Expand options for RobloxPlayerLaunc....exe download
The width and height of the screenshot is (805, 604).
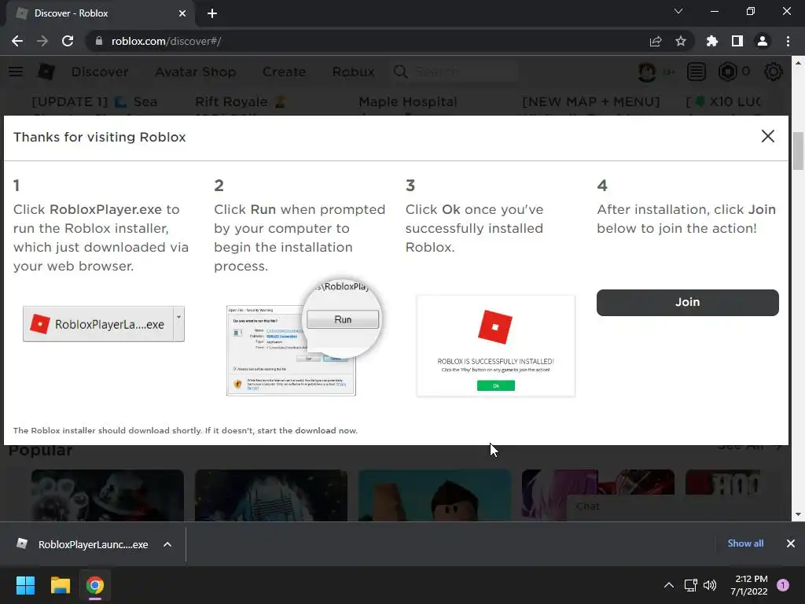(x=167, y=544)
